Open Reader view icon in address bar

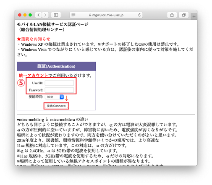coord(73,15)
